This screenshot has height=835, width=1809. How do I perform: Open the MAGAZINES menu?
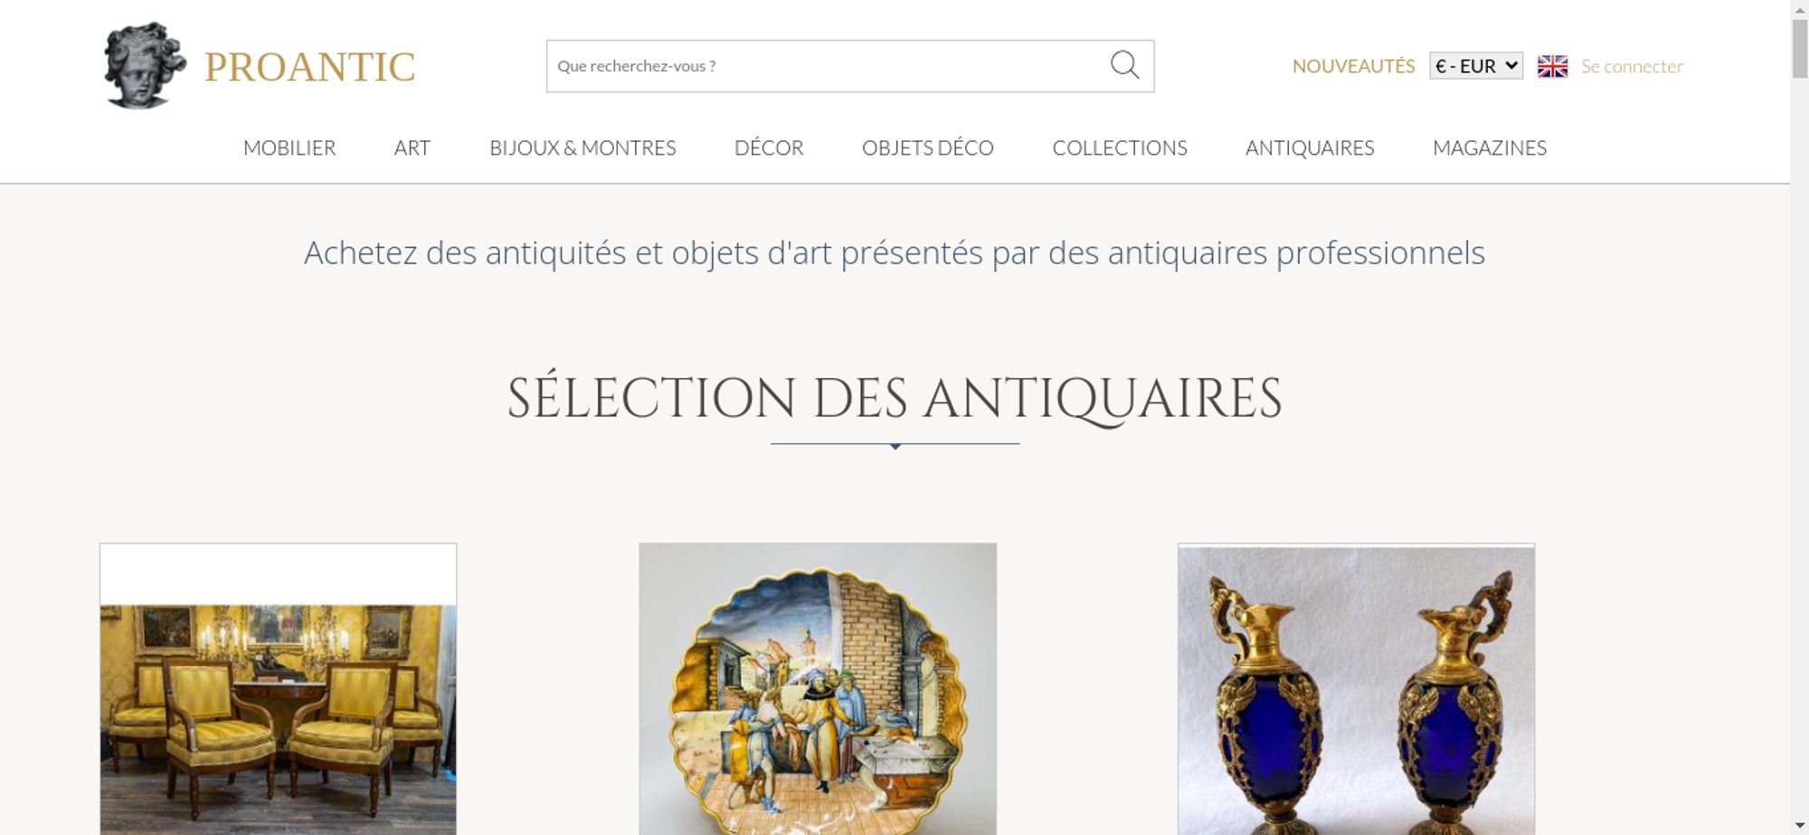coord(1490,147)
